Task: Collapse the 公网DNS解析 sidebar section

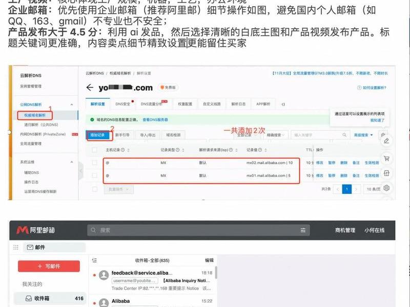Action: (x=72, y=104)
